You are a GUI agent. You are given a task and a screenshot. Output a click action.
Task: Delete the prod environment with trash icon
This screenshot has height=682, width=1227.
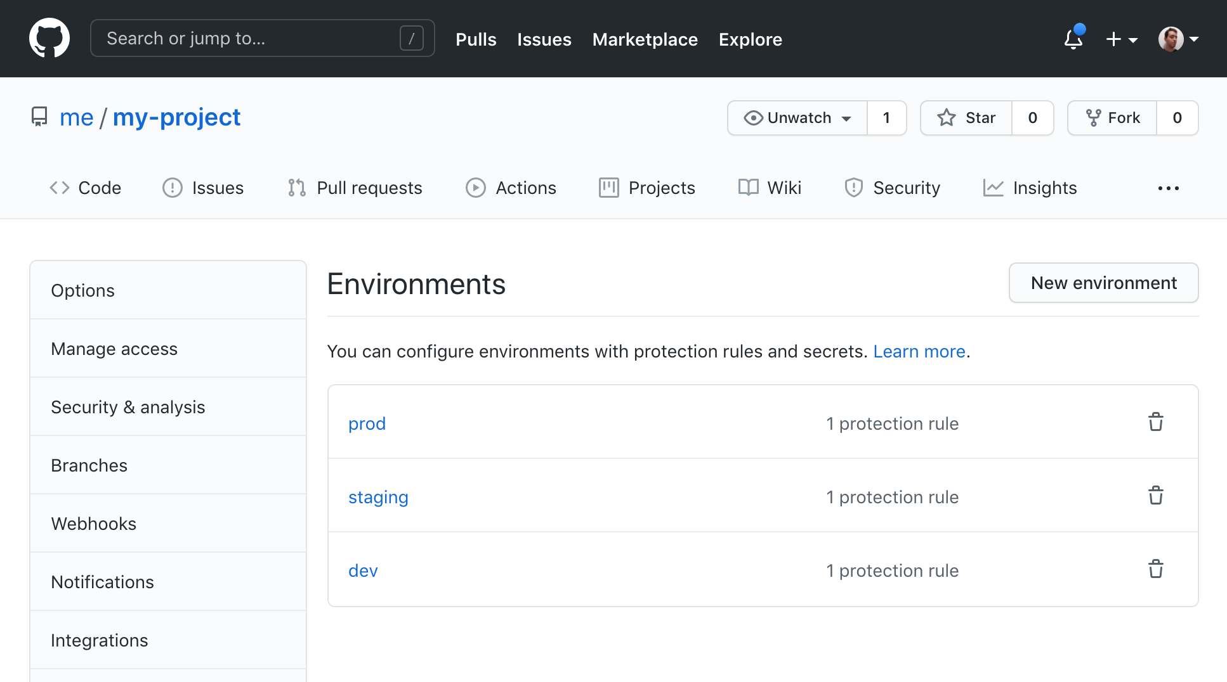tap(1155, 421)
